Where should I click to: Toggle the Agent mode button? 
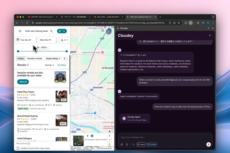[x=141, y=144]
